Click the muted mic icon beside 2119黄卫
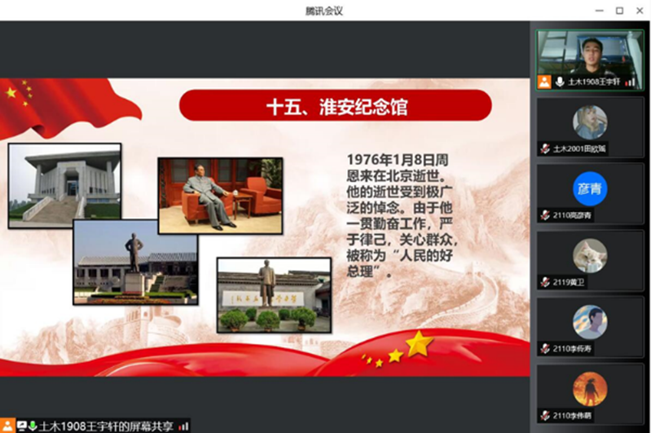 click(x=545, y=282)
